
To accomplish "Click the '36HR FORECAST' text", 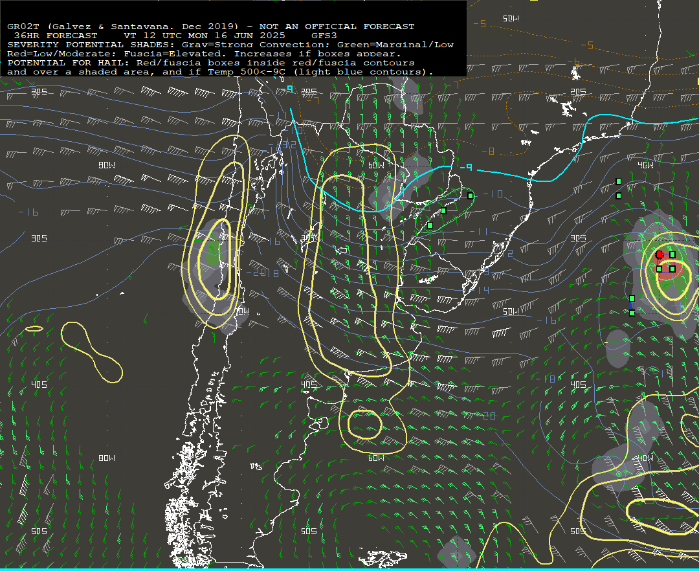I will pyautogui.click(x=56, y=35).
